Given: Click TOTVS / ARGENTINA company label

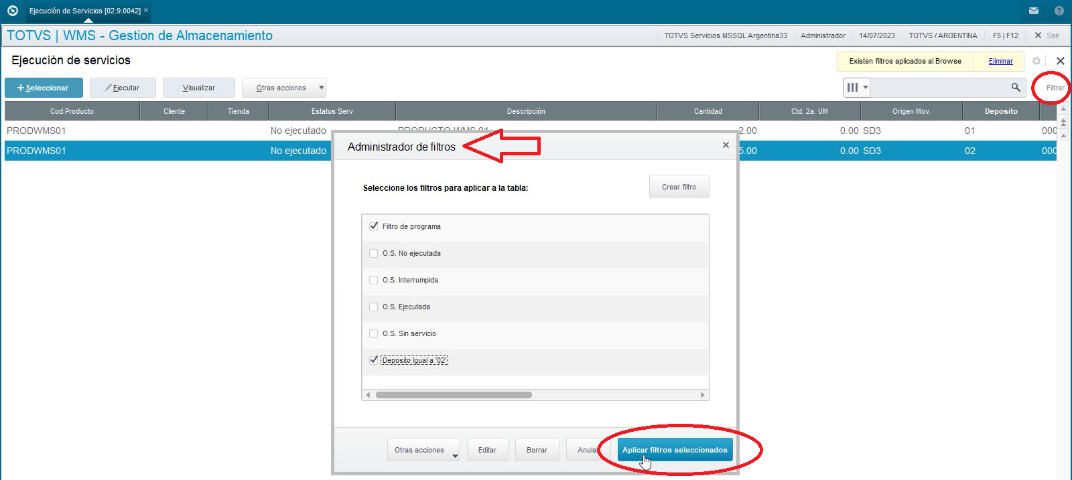Looking at the screenshot, I should [x=943, y=35].
